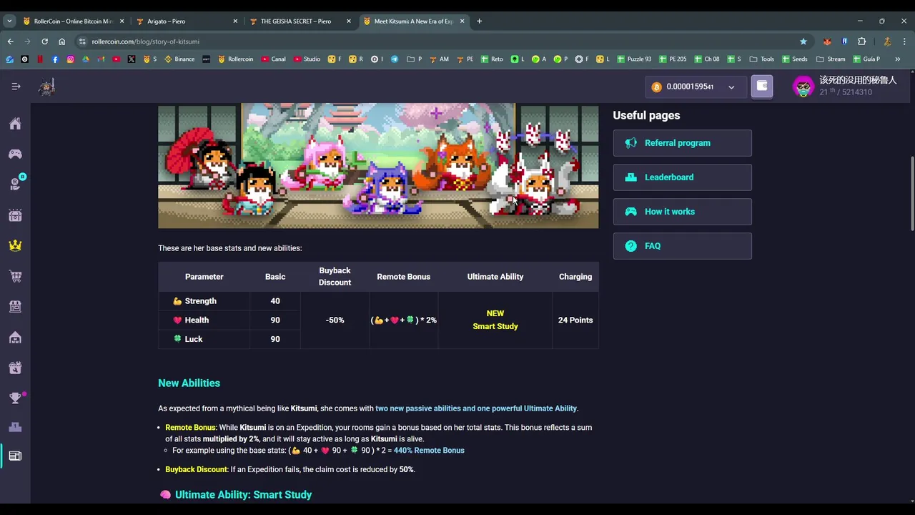Open Referral program page
Viewport: 915px width, 515px height.
pos(682,143)
